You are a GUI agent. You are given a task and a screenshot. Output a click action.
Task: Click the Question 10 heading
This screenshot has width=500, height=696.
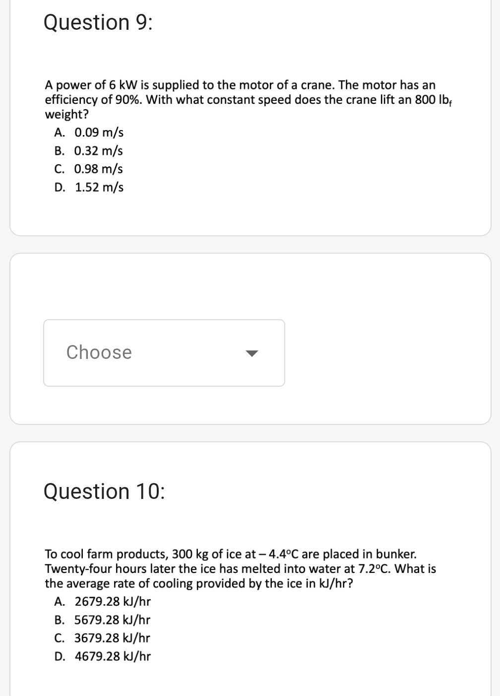(105, 491)
